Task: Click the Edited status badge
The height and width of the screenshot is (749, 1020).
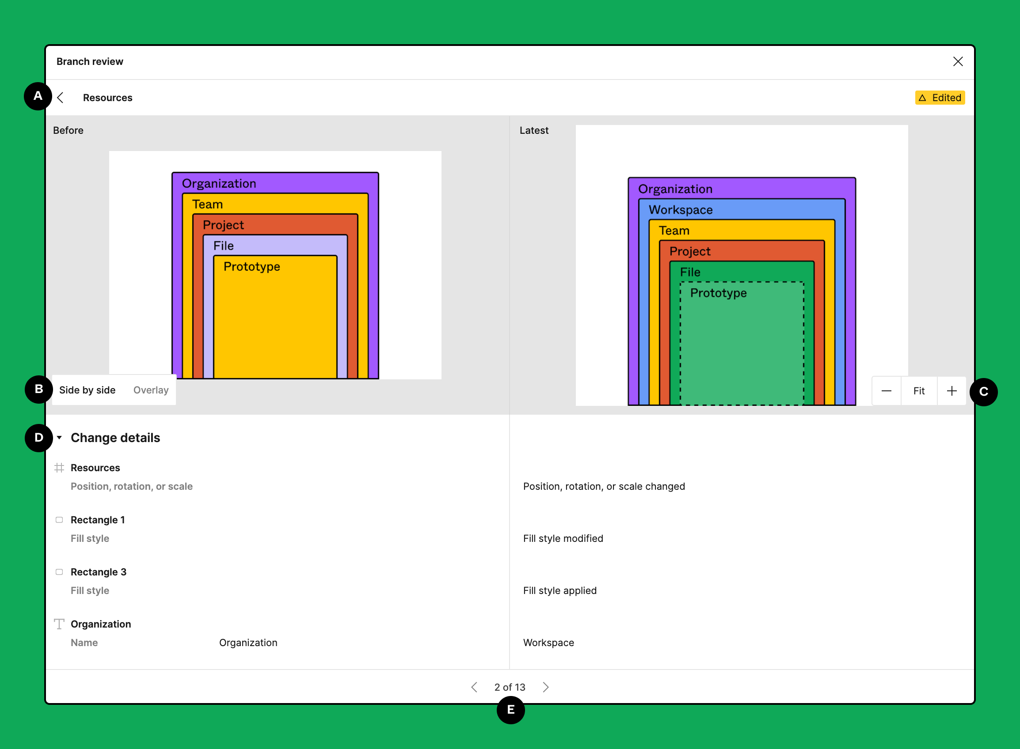Action: point(940,98)
